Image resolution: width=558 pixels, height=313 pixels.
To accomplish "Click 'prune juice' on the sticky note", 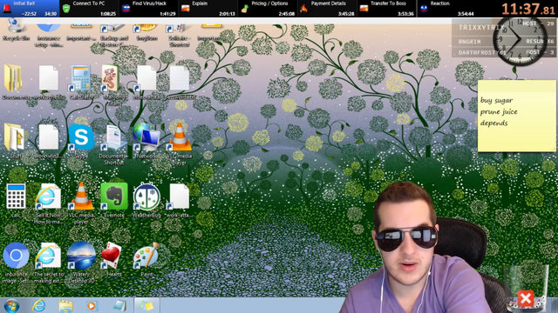I will click(499, 112).
